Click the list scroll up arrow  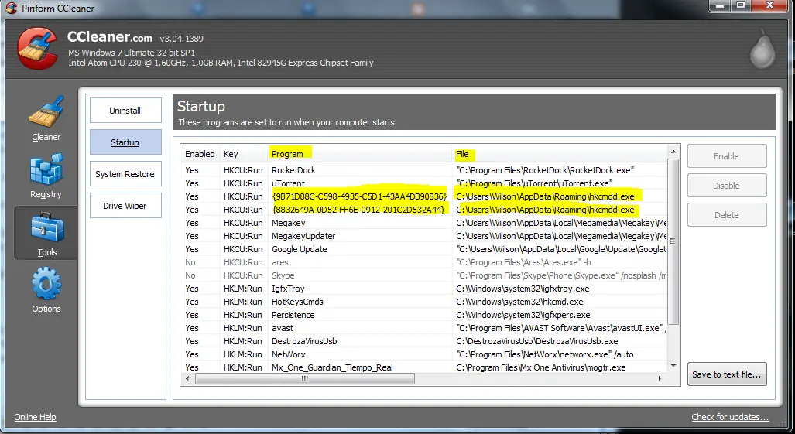click(673, 152)
